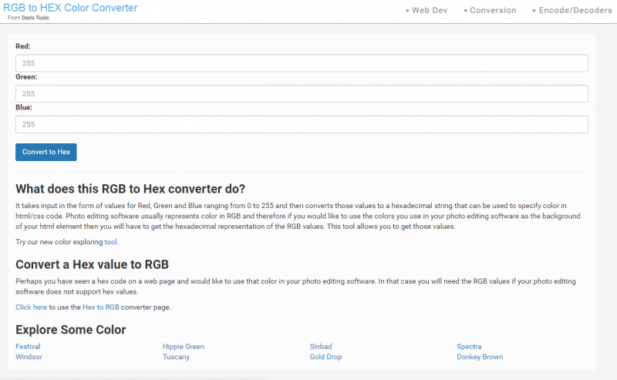Follow the Click here link

[31, 307]
